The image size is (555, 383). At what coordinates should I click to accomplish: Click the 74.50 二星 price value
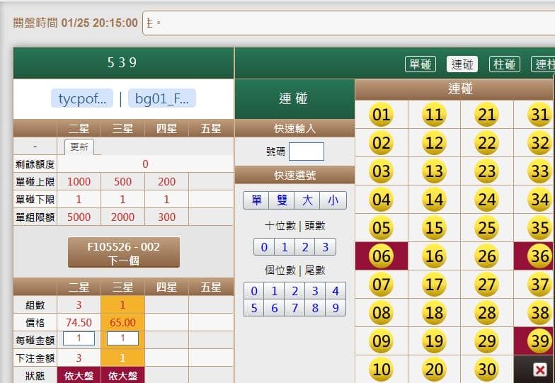tap(79, 323)
